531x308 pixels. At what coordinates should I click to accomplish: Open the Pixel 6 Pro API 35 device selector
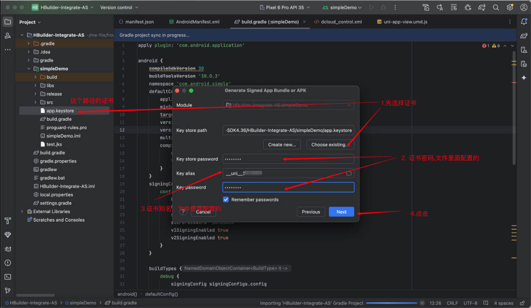pyautogui.click(x=285, y=7)
